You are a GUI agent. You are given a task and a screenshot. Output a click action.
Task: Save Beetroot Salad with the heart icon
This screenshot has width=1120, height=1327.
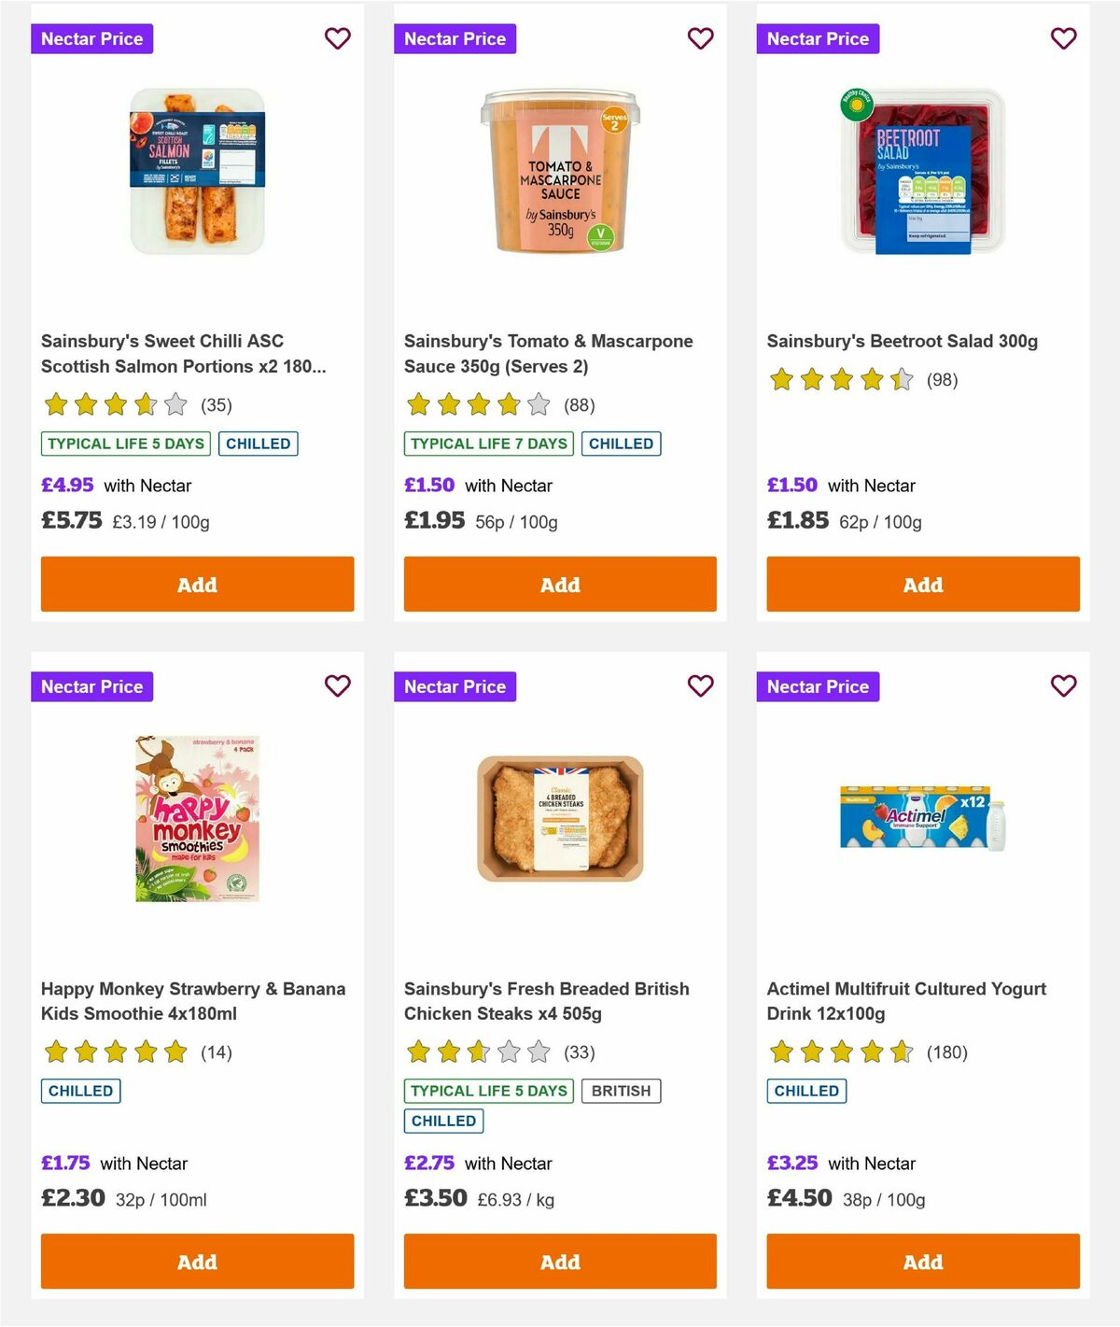1063,38
